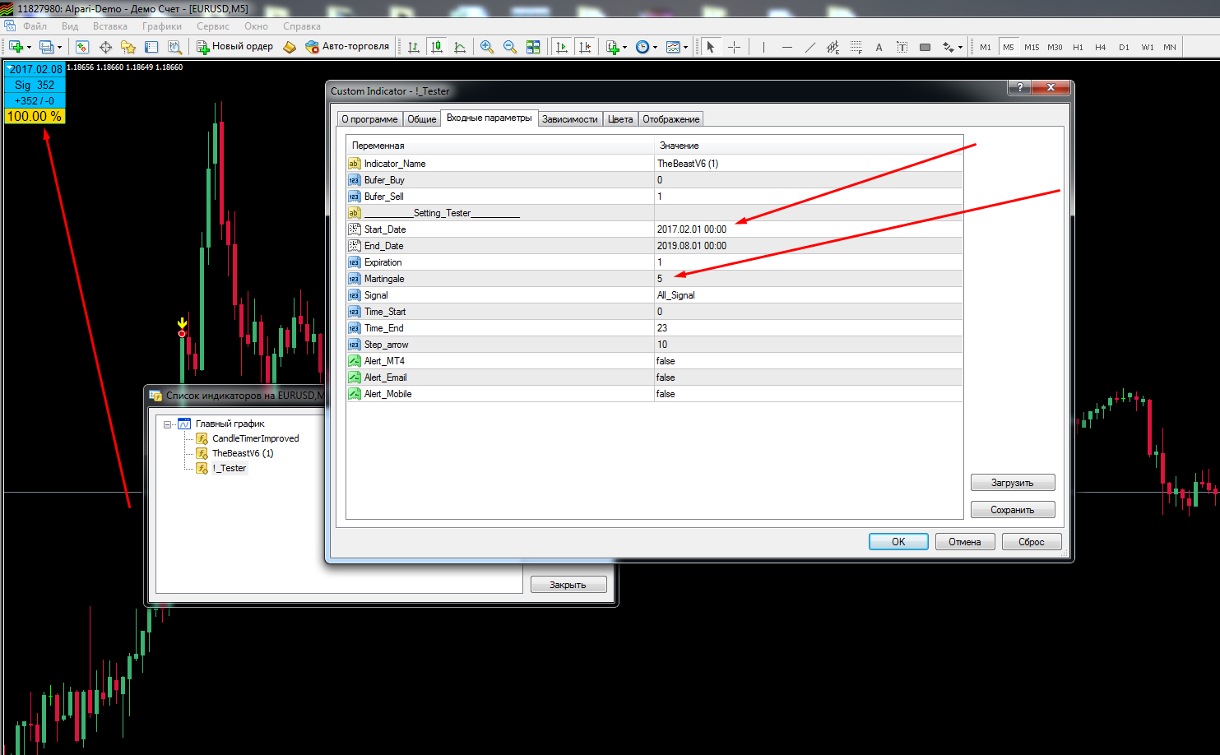Viewport: 1220px width, 755px height.
Task: Switch timeframe to H4
Action: (1101, 47)
